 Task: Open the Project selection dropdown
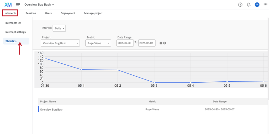[60, 43]
